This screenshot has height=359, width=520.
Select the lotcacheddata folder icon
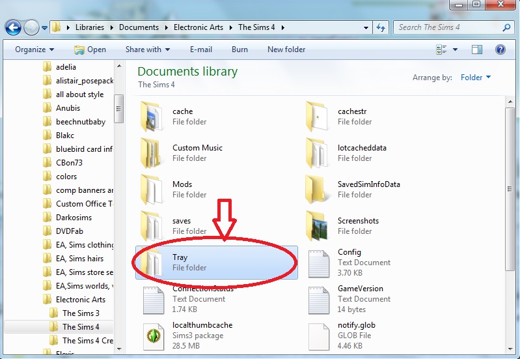tap(317, 153)
